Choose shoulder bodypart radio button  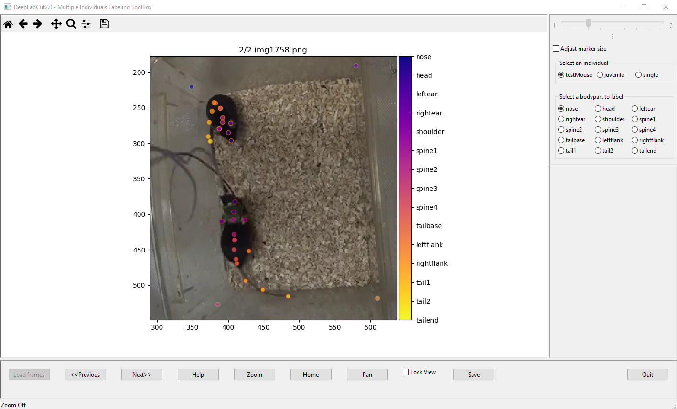click(x=598, y=119)
